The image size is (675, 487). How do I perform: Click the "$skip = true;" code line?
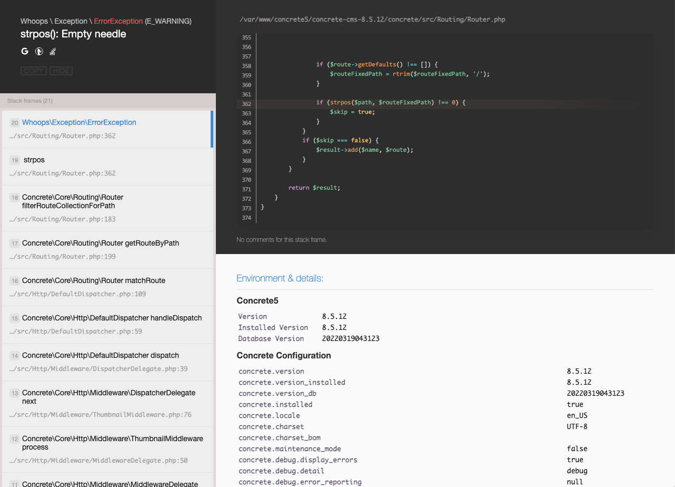pyautogui.click(x=352, y=112)
